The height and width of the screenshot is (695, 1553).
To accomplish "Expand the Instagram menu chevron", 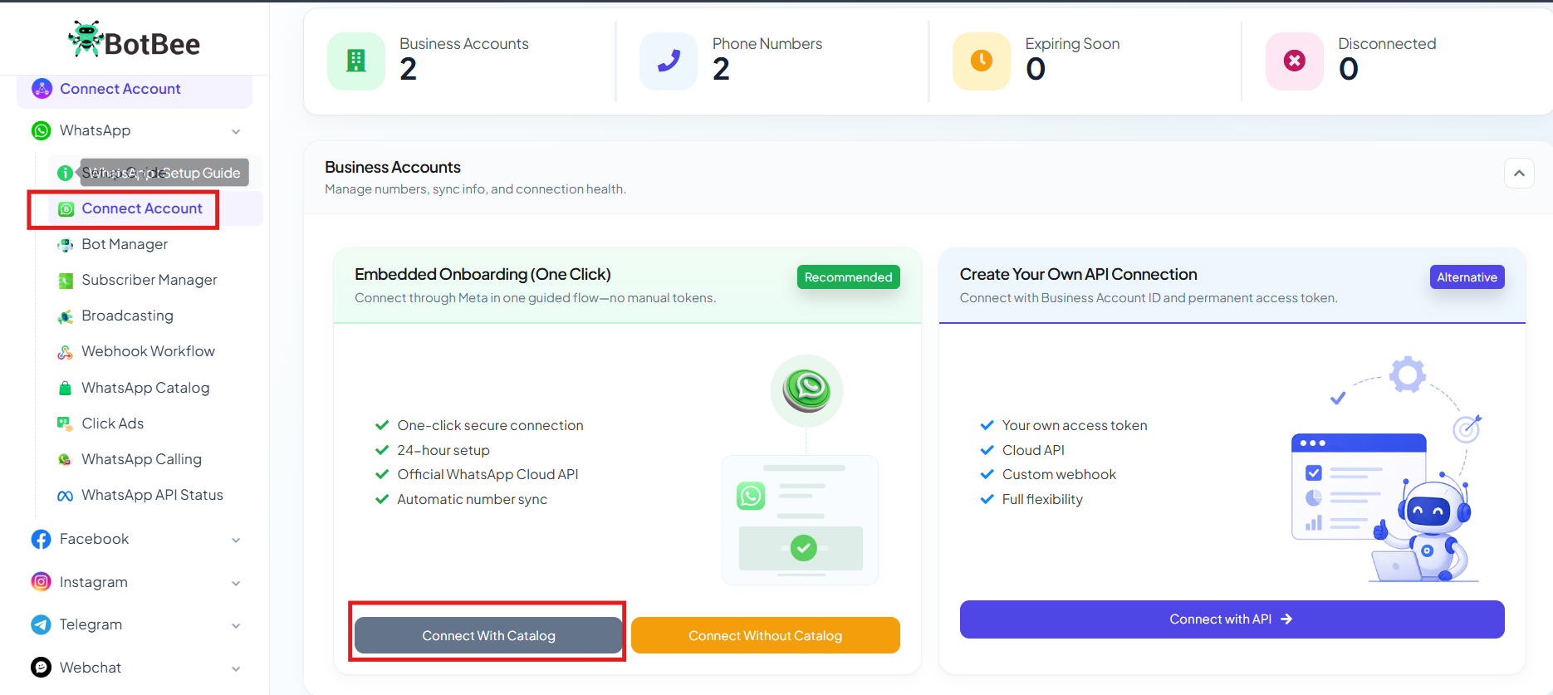I will click(x=236, y=583).
